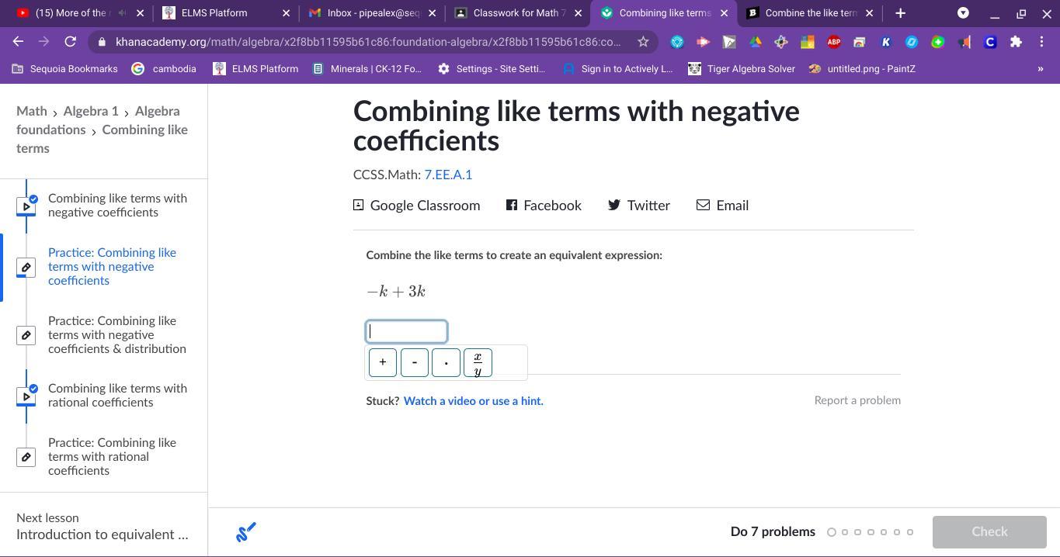Open the Chrome extensions puzzle icon
The image size is (1060, 557).
tap(1016, 42)
